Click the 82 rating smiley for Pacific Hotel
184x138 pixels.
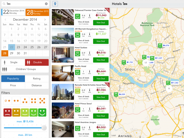pos(78,72)
